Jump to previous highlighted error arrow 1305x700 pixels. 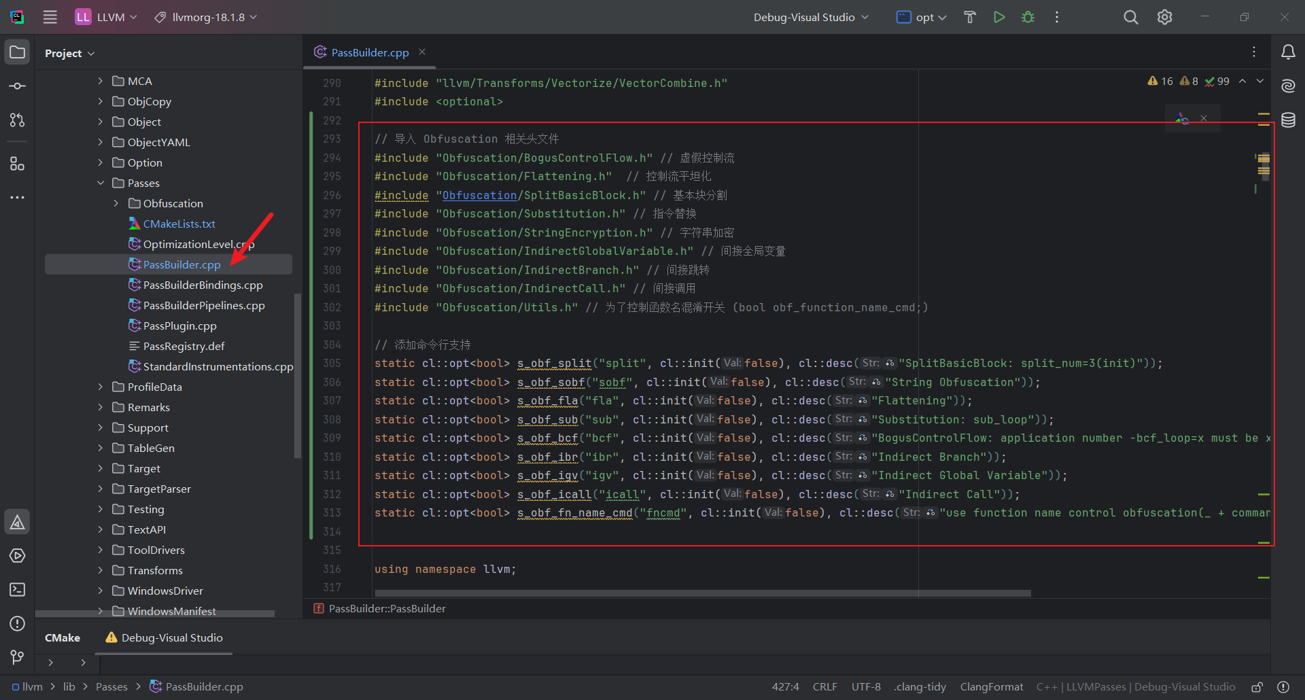coord(1242,81)
